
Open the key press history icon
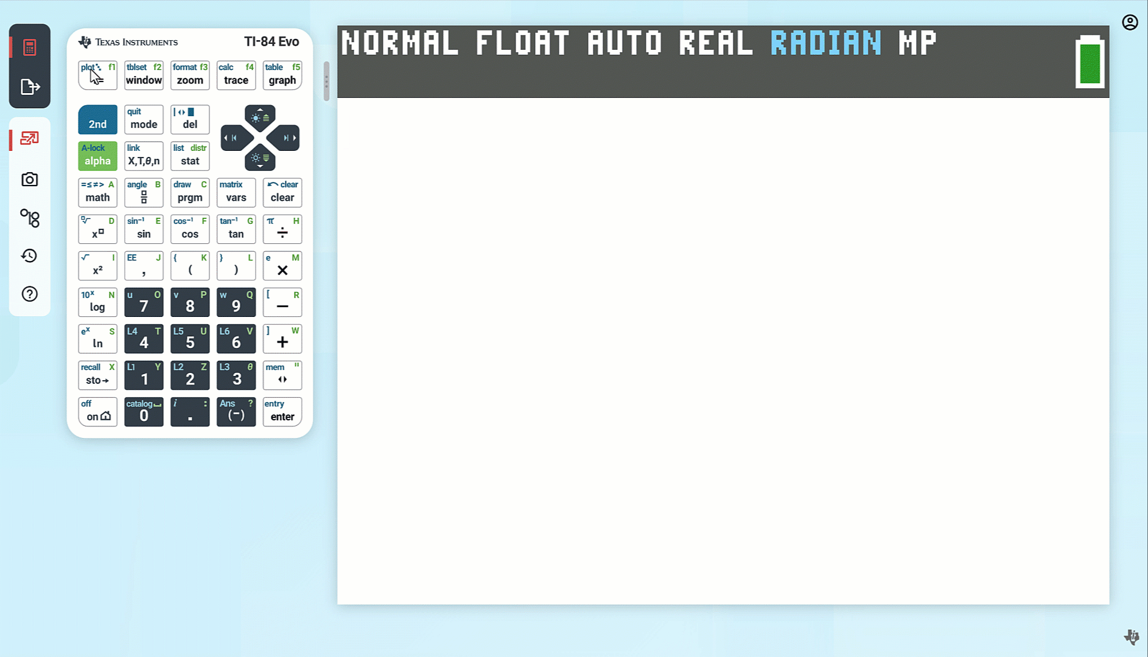(29, 255)
